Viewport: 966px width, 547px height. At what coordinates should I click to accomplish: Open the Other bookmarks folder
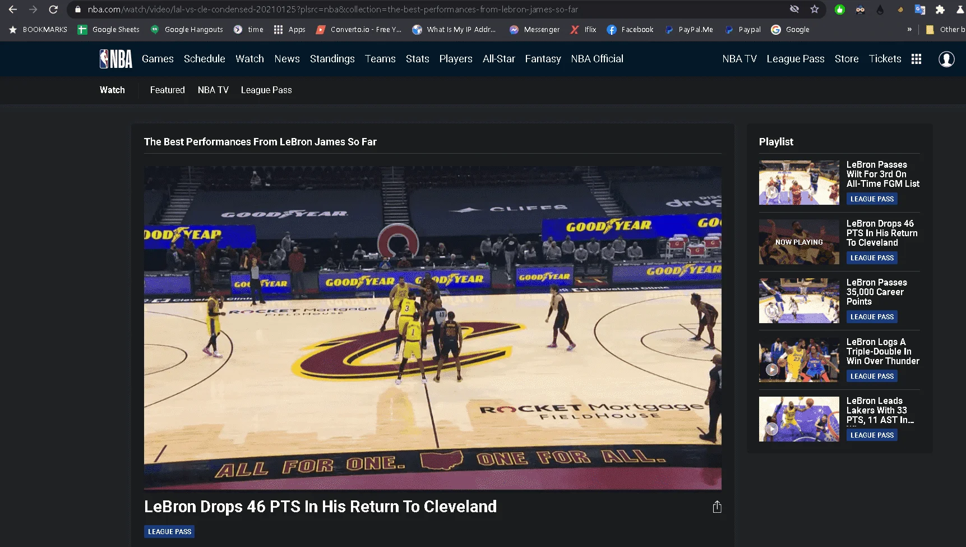tap(945, 30)
